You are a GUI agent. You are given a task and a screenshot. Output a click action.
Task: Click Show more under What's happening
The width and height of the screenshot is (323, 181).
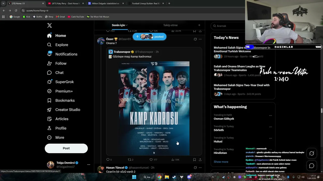coord(221,162)
